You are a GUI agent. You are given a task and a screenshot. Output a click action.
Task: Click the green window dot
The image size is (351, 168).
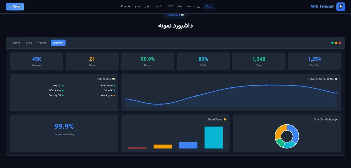[x=332, y=43]
